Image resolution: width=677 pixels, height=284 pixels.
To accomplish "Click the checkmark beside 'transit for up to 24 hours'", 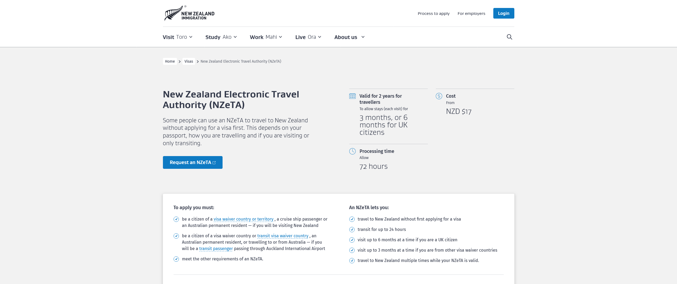I will (352, 229).
